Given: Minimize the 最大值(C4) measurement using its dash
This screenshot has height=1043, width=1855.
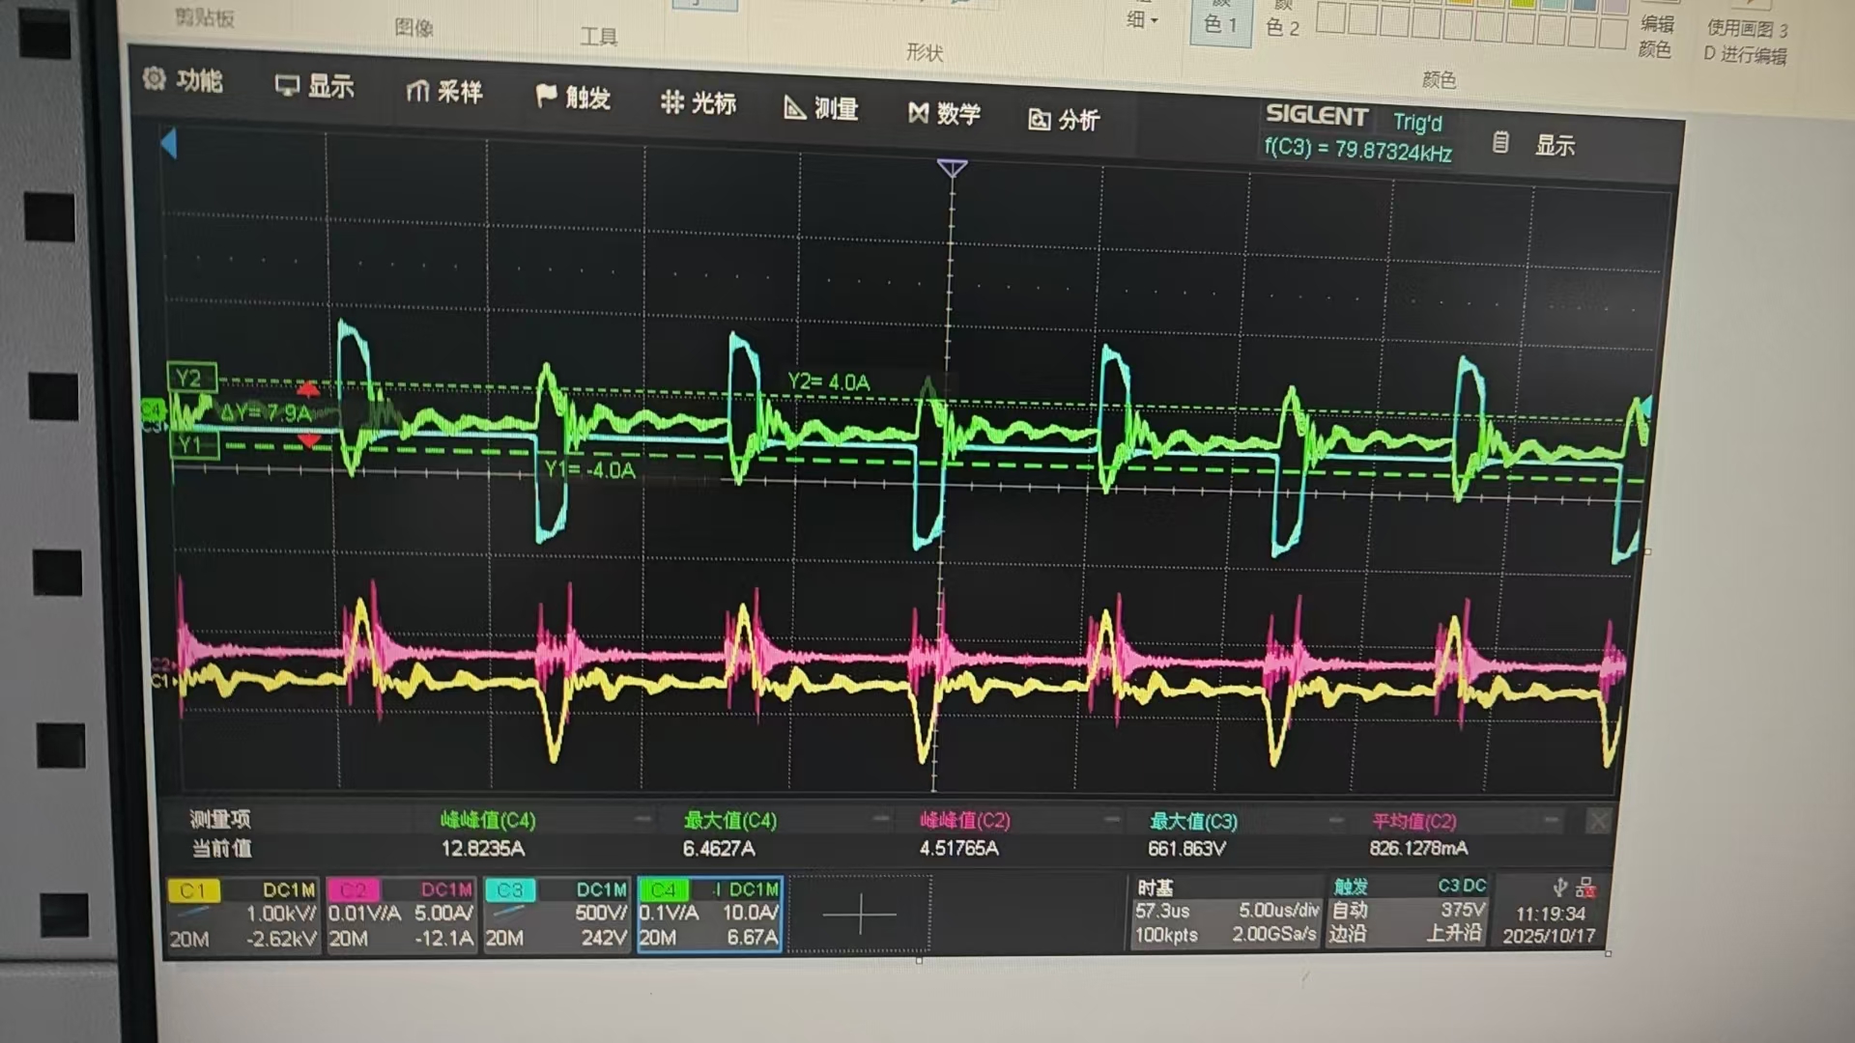Looking at the screenshot, I should (880, 820).
